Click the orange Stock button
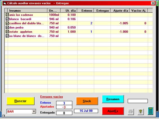Screen dimensions: 159x119 tap(87, 101)
